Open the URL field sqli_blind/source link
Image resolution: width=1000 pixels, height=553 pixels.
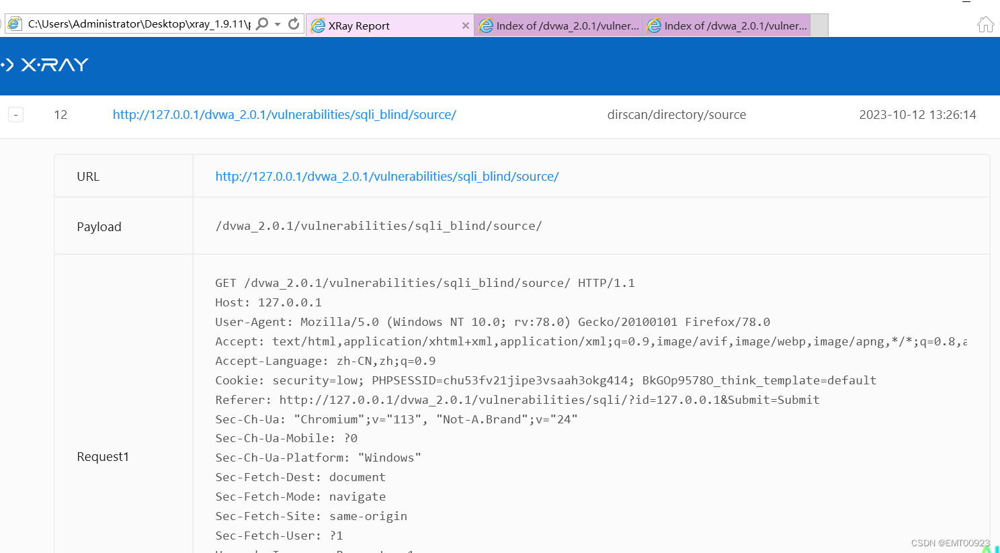387,177
